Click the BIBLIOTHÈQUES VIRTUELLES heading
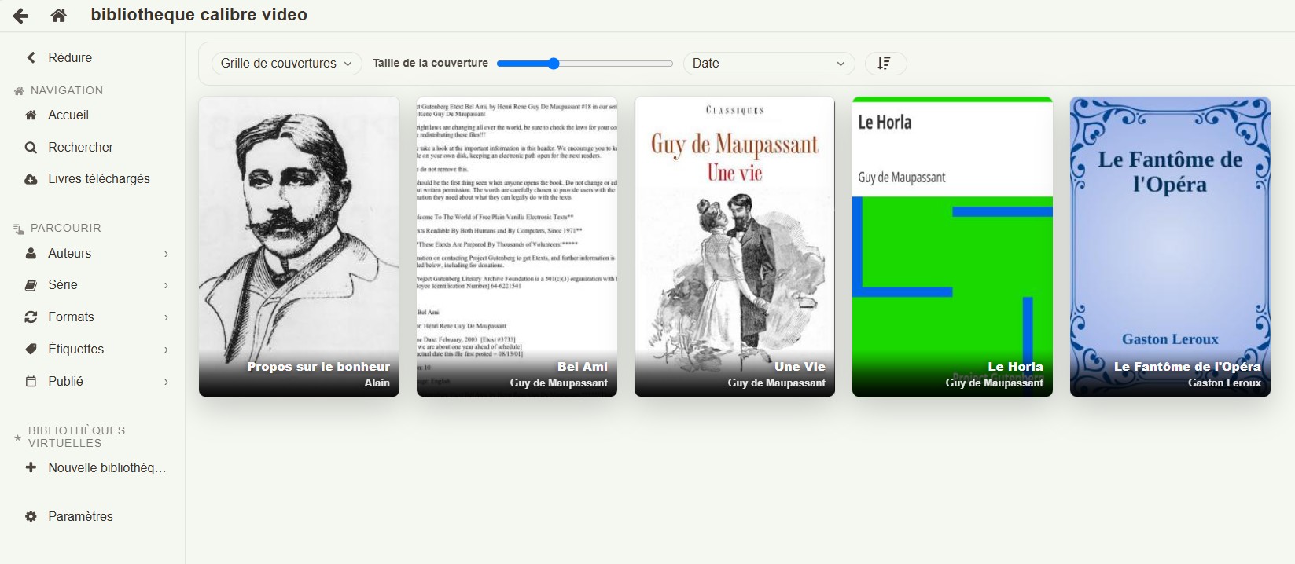The width and height of the screenshot is (1295, 564). coord(77,437)
